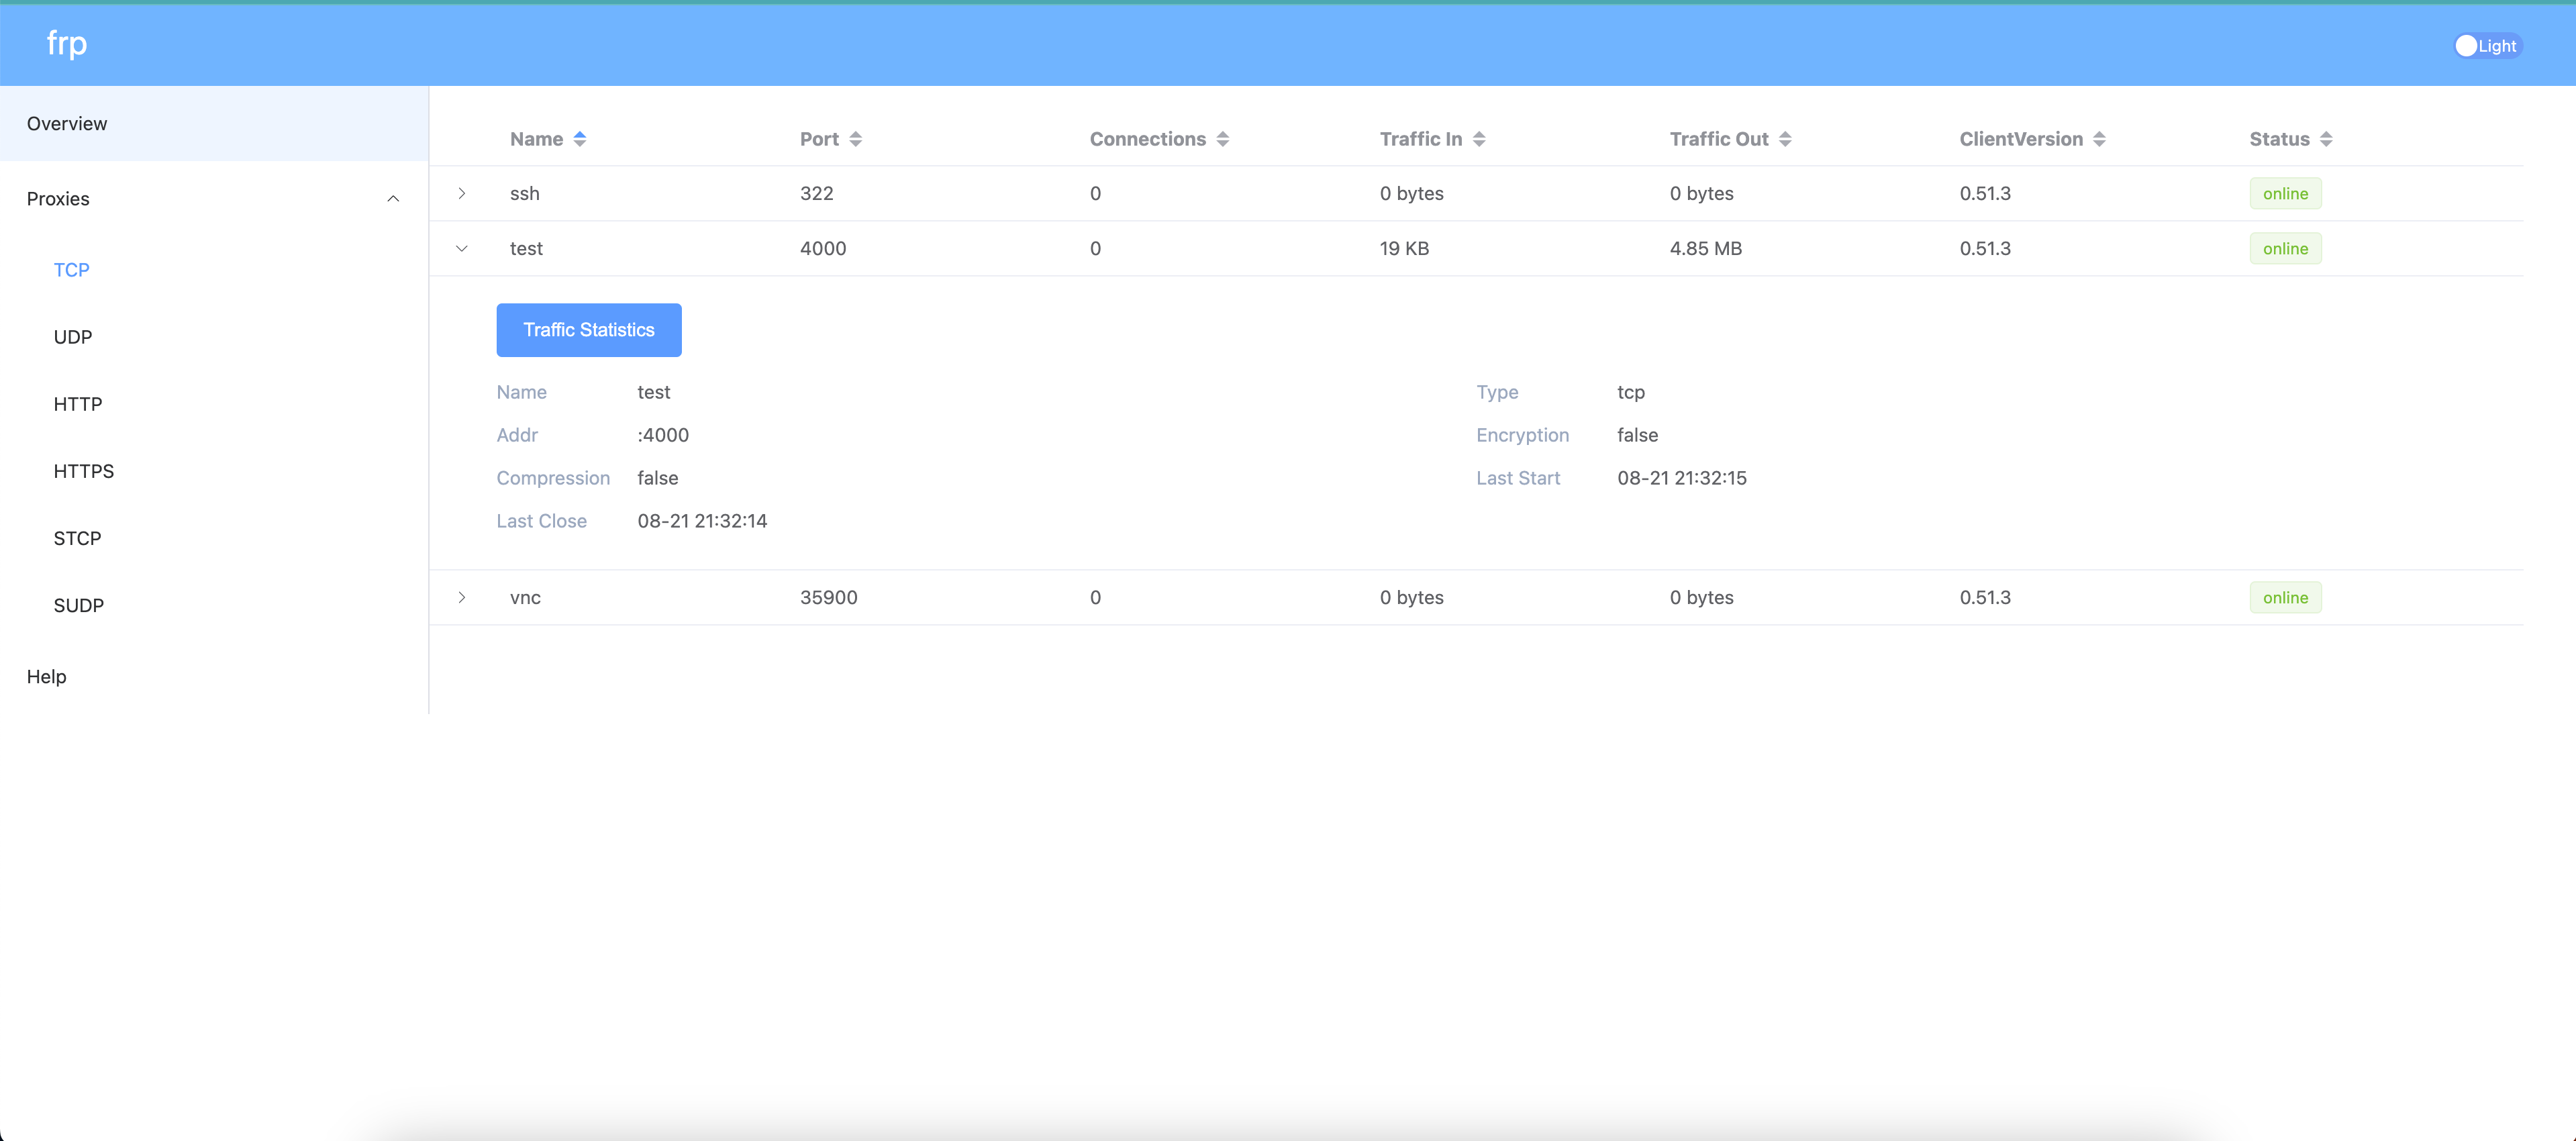Sort by Status column arrows
The height and width of the screenshot is (1141, 2576).
point(2326,139)
